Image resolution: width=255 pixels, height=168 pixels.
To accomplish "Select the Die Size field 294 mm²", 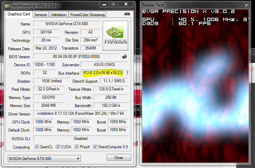I will click(x=90, y=40).
